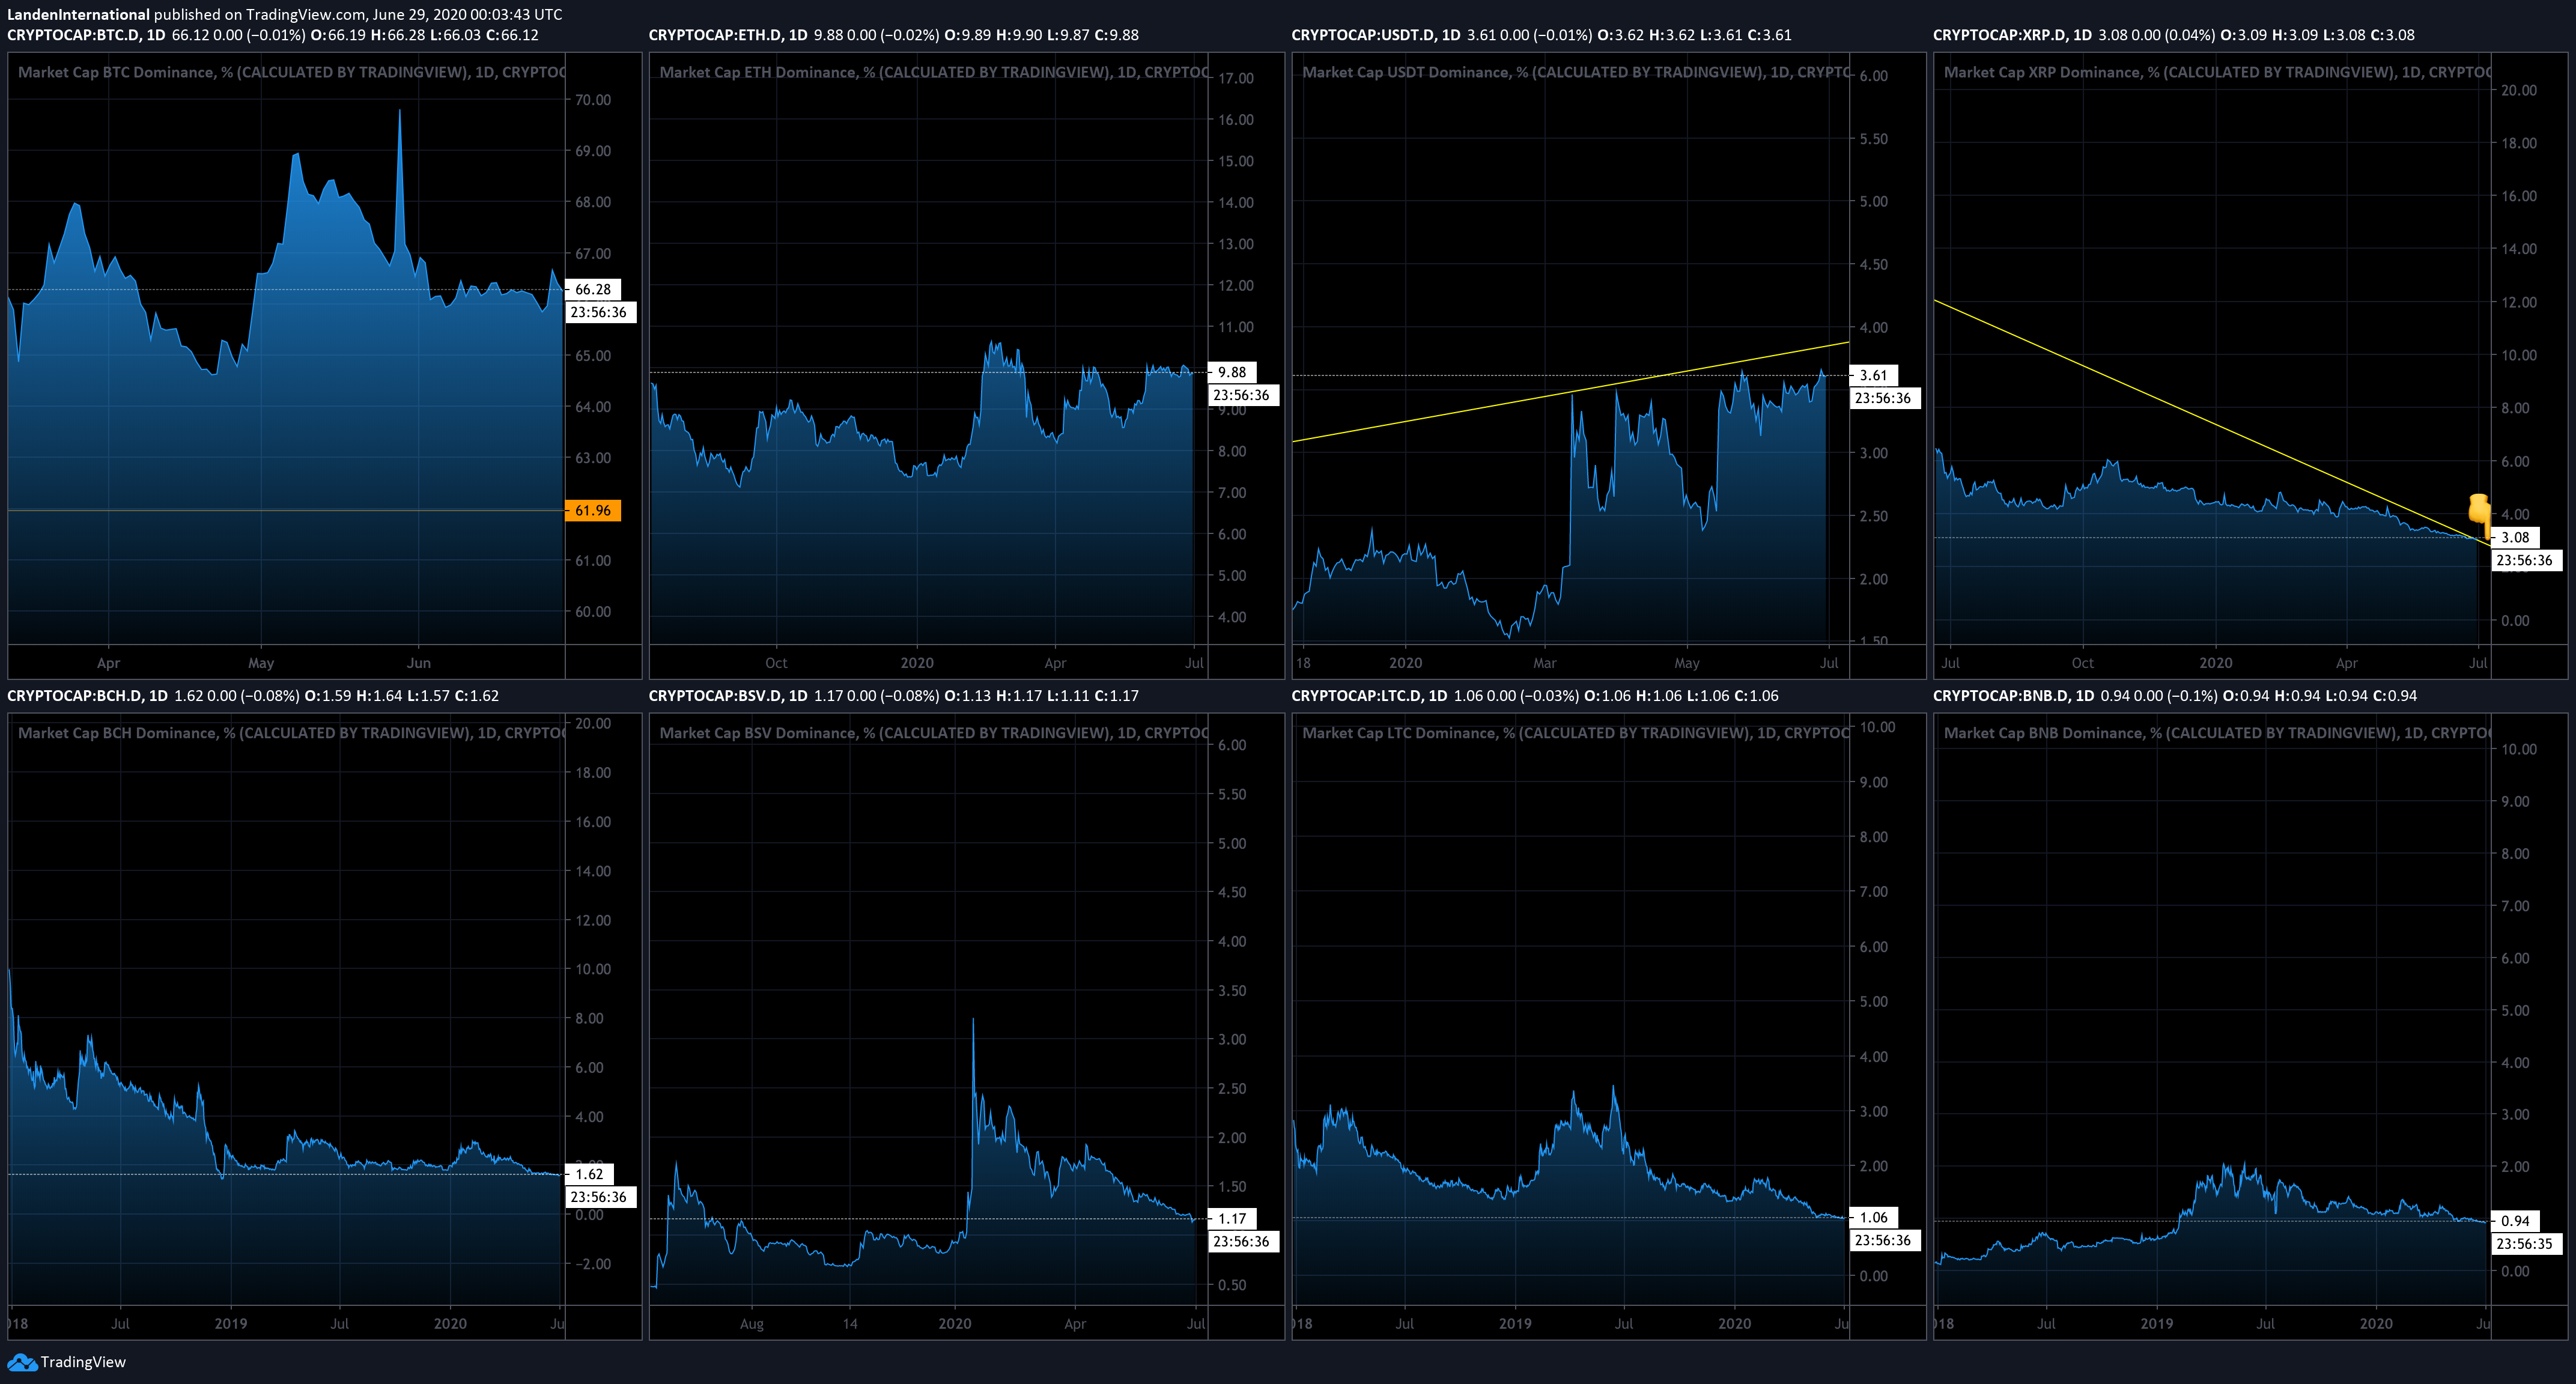
Task: Click Market Cap XRP Dominance chart title
Action: coord(2218,72)
